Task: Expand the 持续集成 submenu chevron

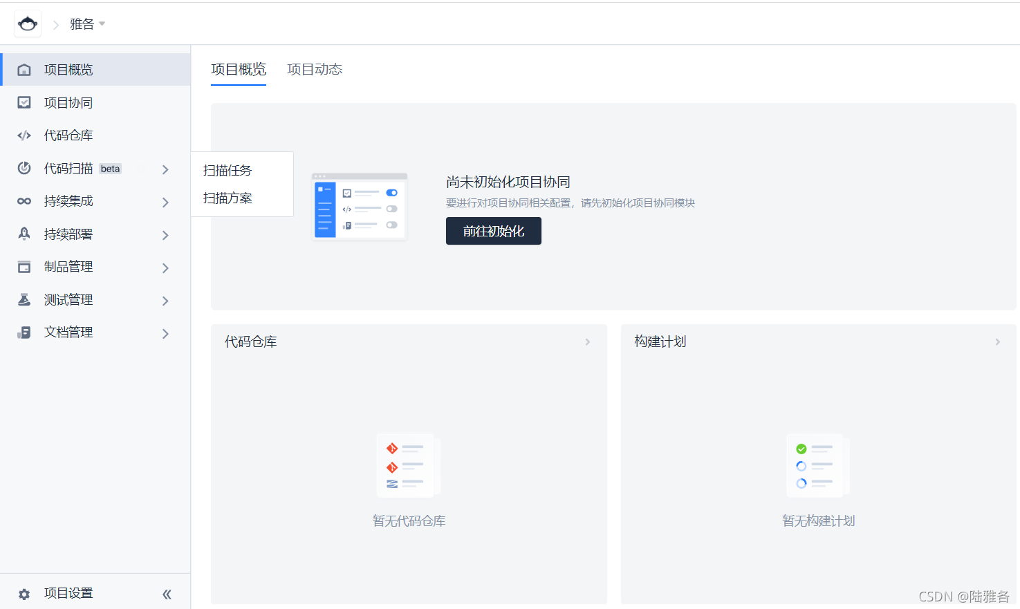Action: point(165,203)
